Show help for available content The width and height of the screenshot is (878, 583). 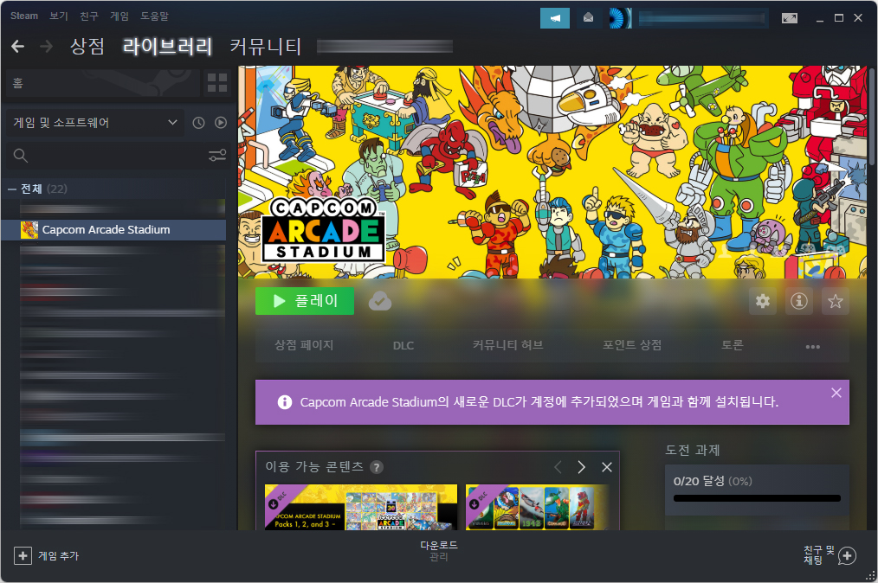click(377, 467)
